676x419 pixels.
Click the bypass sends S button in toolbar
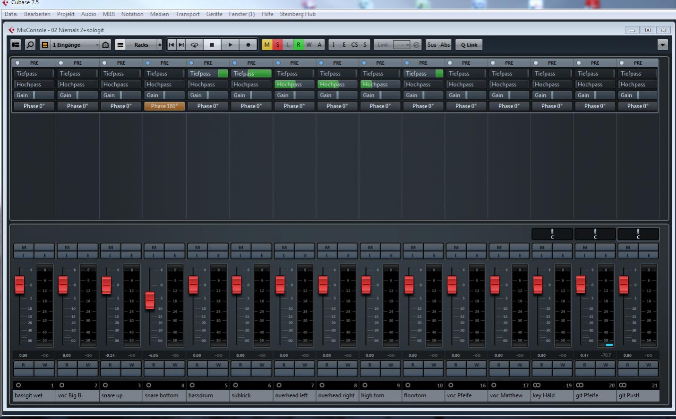pyautogui.click(x=365, y=45)
